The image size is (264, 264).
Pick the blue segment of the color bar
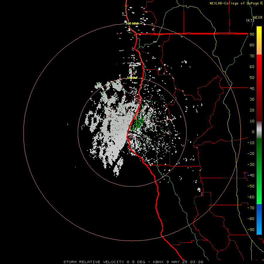259,219
